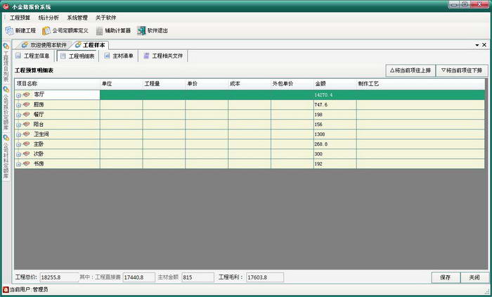Open the 系统管理 menu
492x297 pixels.
[x=77, y=18]
